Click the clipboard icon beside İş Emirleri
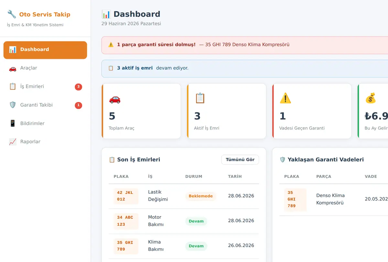This screenshot has width=388, height=262. [13, 87]
